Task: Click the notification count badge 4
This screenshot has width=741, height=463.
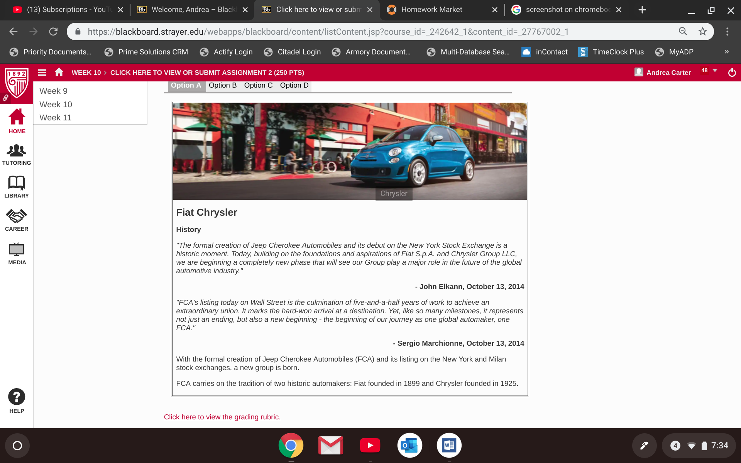Action: click(x=675, y=446)
